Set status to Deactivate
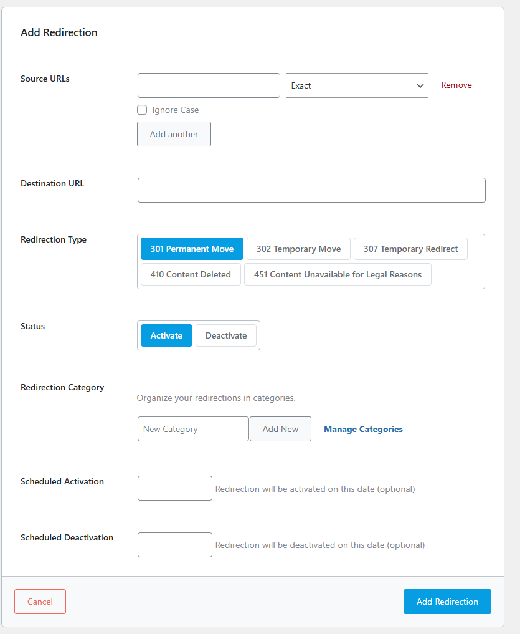520x634 pixels. (226, 335)
